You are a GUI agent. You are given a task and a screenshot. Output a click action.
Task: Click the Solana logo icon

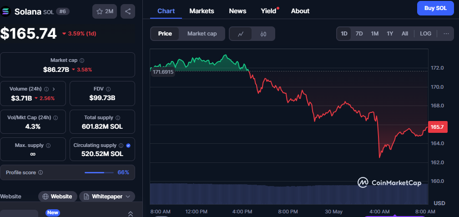coord(6,11)
